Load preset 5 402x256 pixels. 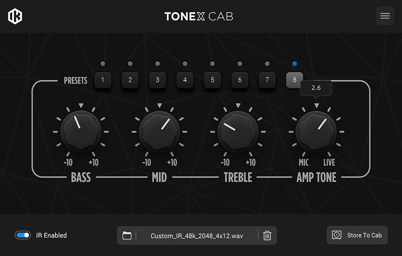tap(212, 80)
